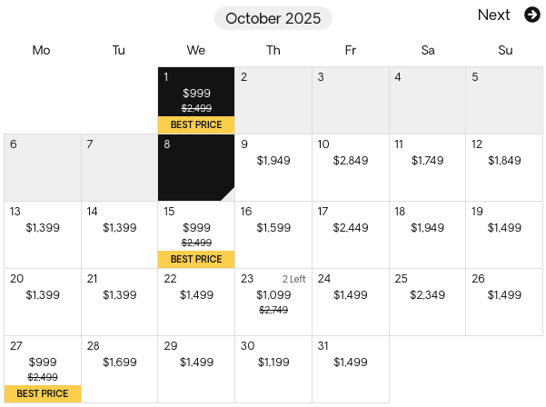
Task: Pick October 15 best price date
Action: pos(196,234)
